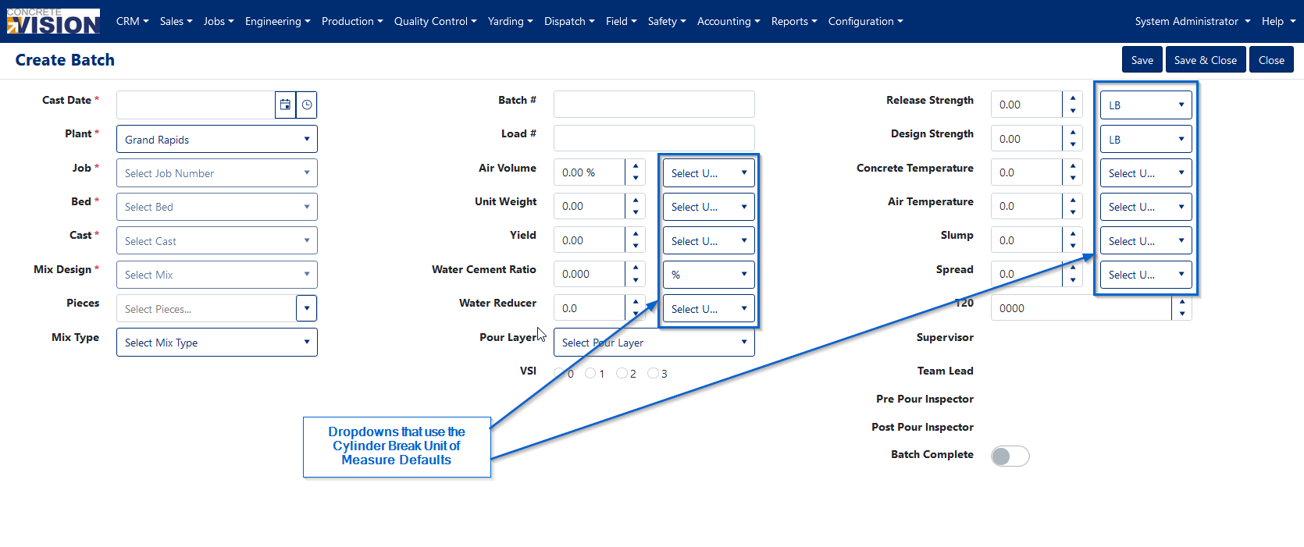Open the Cast Date time picker clock icon
Screen dimensions: 1304x547
(x=307, y=105)
